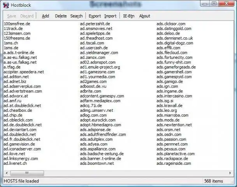Select the ad.yieldmanager.com entry
237x187 pixels.
click(x=99, y=53)
